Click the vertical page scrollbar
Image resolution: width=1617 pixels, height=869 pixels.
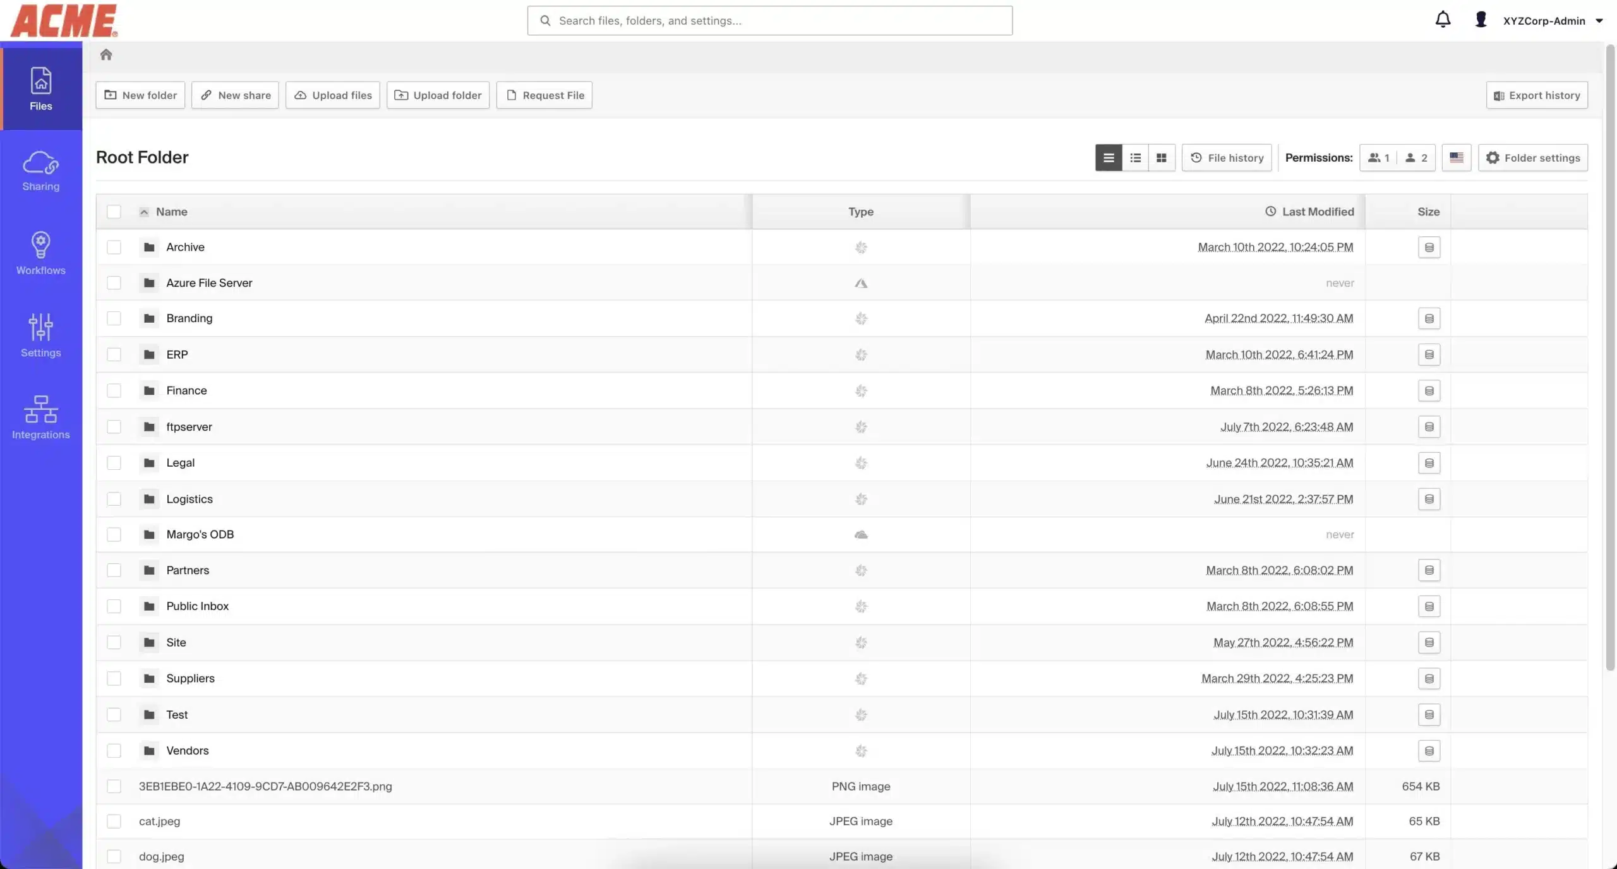(1610, 357)
